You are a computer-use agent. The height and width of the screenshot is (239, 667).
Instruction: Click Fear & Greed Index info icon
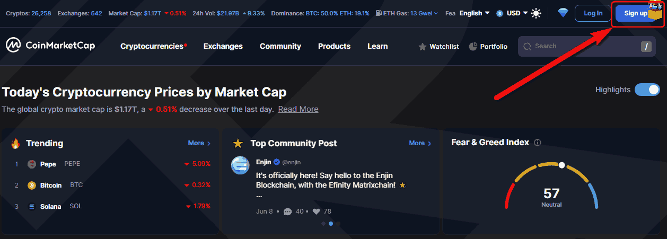point(538,143)
